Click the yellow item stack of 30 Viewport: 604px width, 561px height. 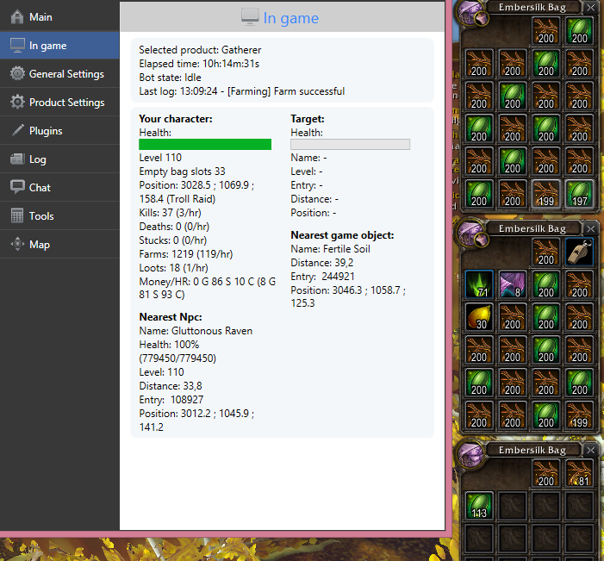coord(478,318)
